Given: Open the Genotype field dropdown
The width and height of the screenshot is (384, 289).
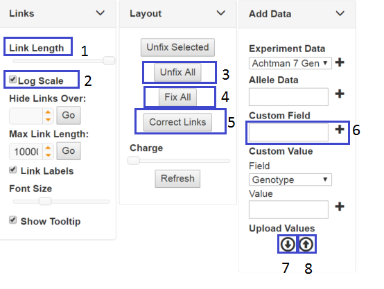Looking at the screenshot, I should coord(290,179).
